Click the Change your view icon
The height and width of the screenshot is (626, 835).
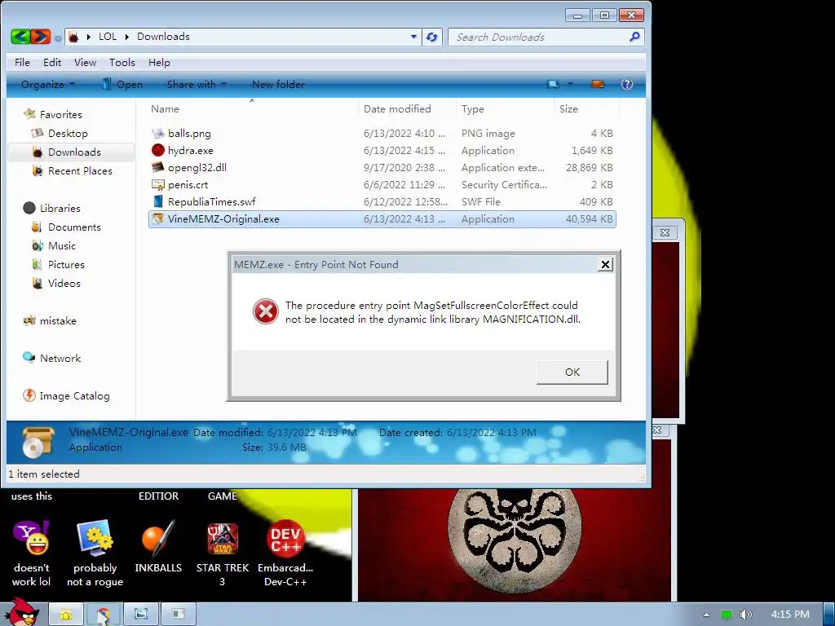point(554,84)
